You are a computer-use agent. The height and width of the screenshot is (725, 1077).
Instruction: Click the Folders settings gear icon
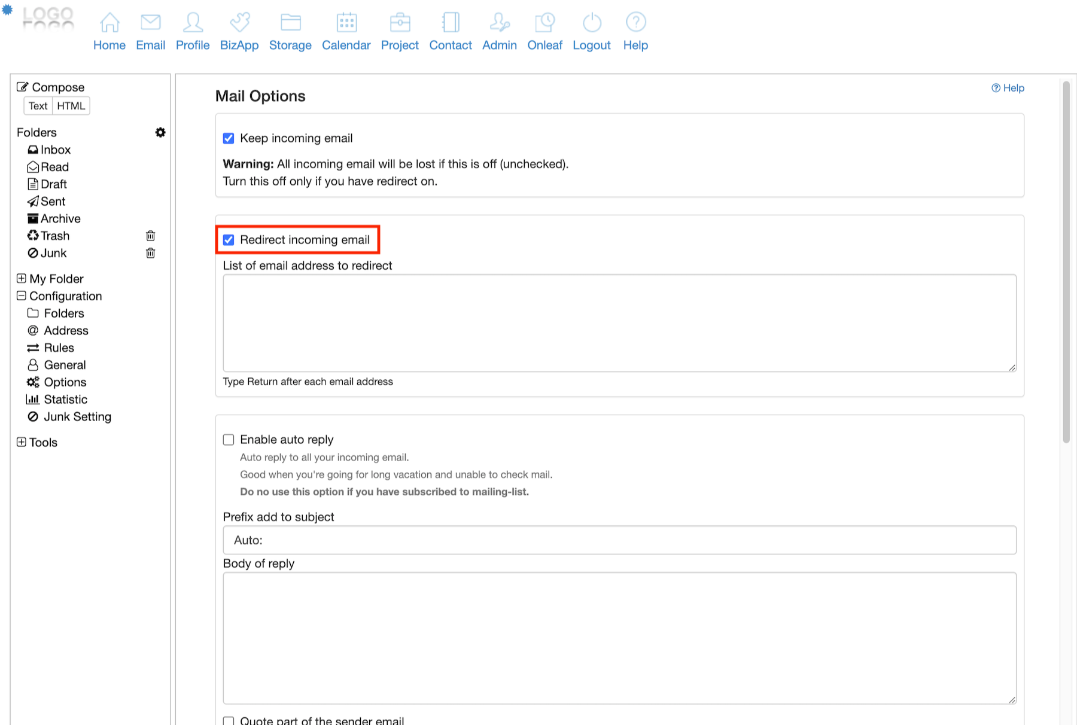coord(160,132)
